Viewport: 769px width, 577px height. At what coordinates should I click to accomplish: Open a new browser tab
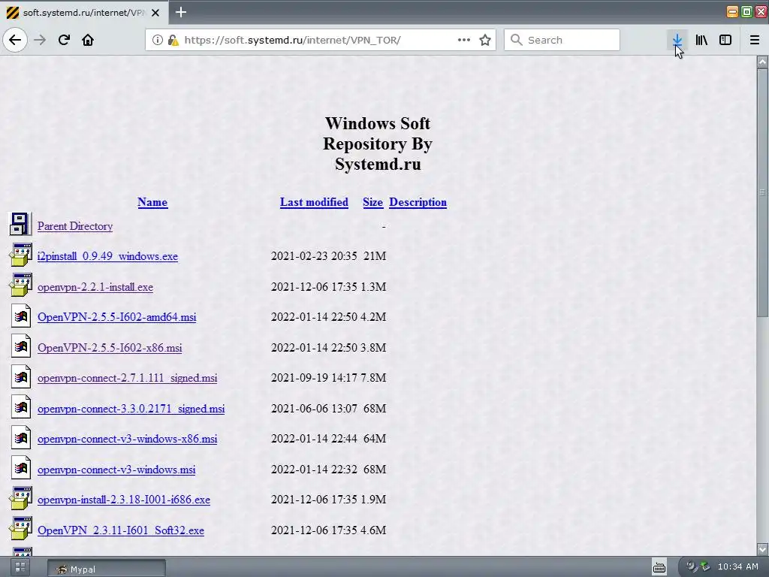181,12
